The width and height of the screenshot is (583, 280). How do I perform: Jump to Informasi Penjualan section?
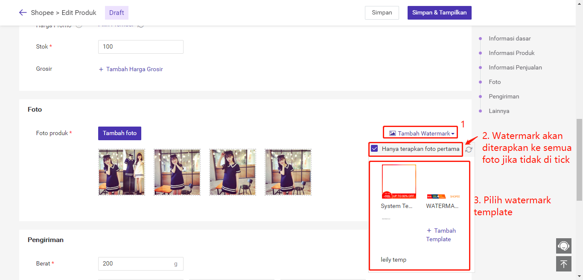(515, 67)
